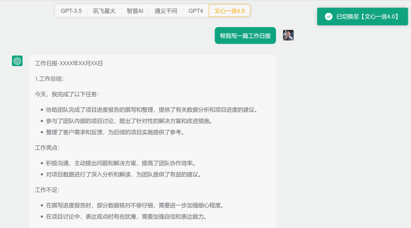Switch to the GPT-3.5 tab
This screenshot has height=228, width=411.
coord(71,11)
